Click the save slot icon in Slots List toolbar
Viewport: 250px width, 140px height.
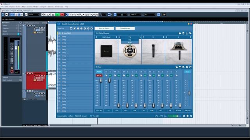click(x=71, y=28)
